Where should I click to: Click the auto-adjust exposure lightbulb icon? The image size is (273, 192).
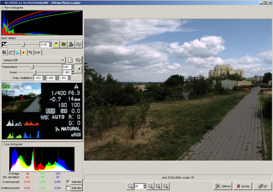tap(56, 45)
